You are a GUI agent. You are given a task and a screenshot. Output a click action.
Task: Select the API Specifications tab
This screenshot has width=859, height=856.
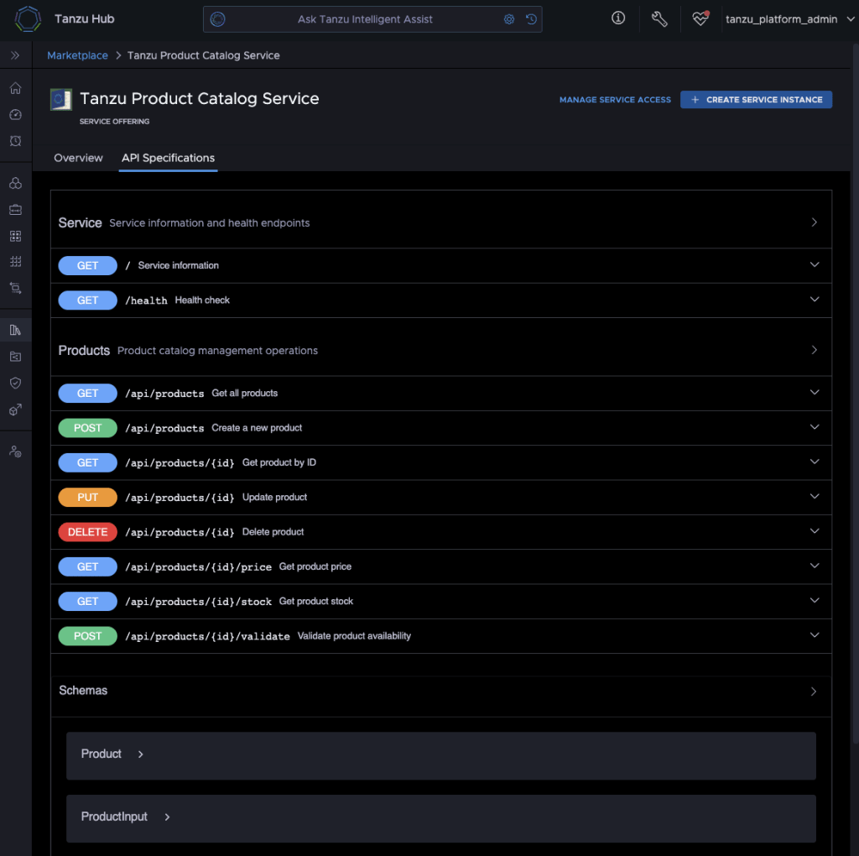click(x=168, y=158)
